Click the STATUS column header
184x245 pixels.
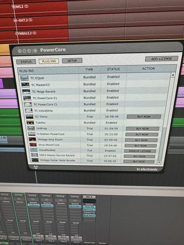click(x=114, y=69)
